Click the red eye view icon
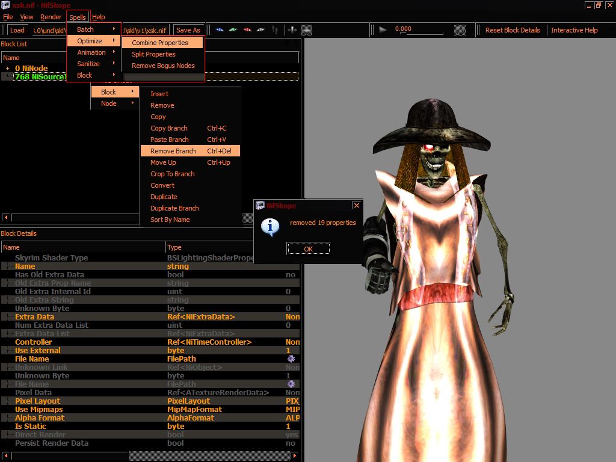Viewport: 616px width, 462px height. tap(247, 30)
